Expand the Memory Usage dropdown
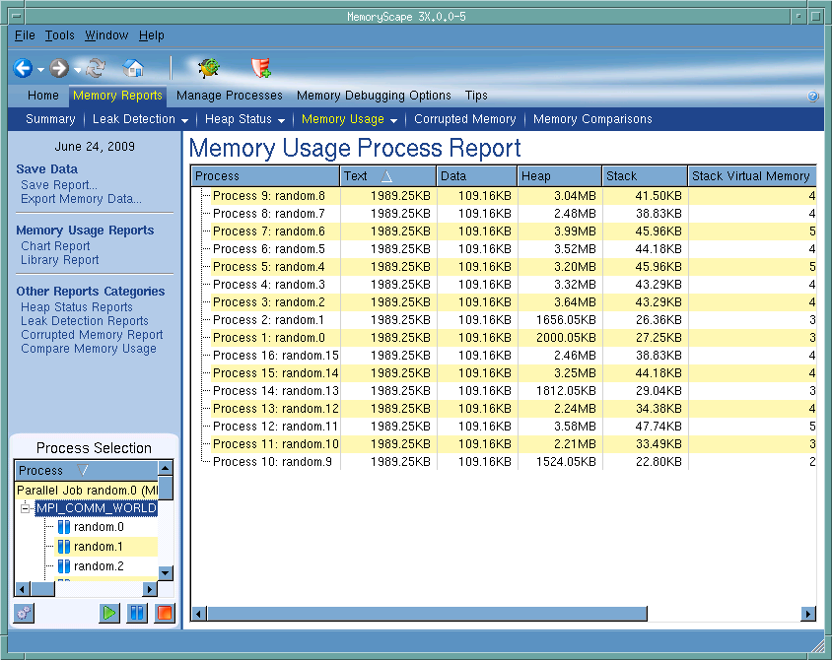 point(349,119)
